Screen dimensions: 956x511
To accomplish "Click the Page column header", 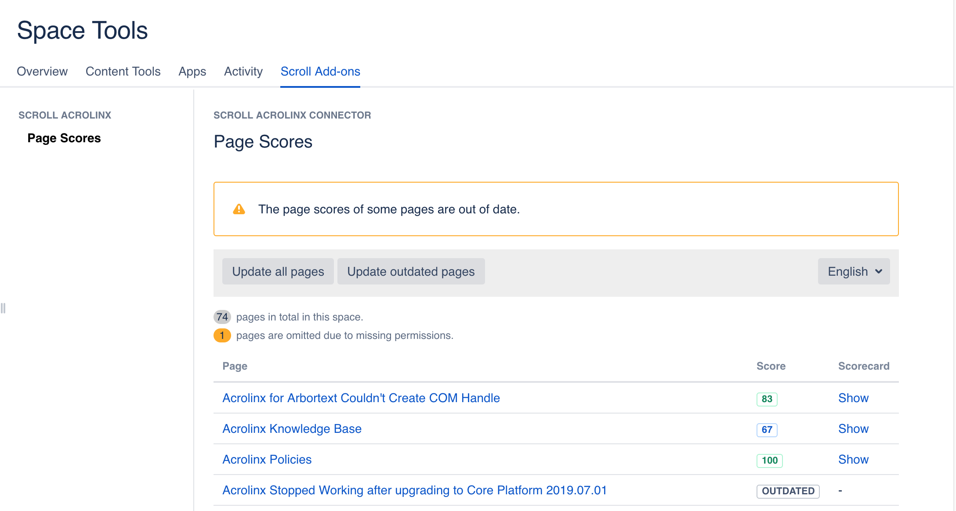I will [x=235, y=366].
